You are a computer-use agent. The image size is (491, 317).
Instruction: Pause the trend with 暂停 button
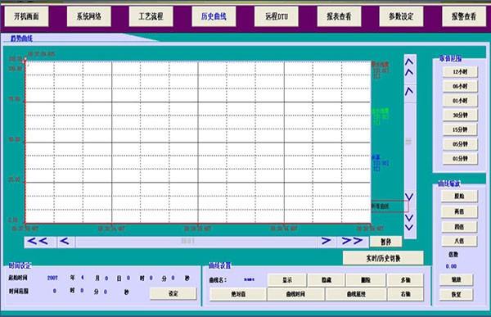tap(385, 242)
